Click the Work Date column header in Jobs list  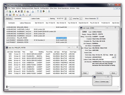[x=17, y=52]
